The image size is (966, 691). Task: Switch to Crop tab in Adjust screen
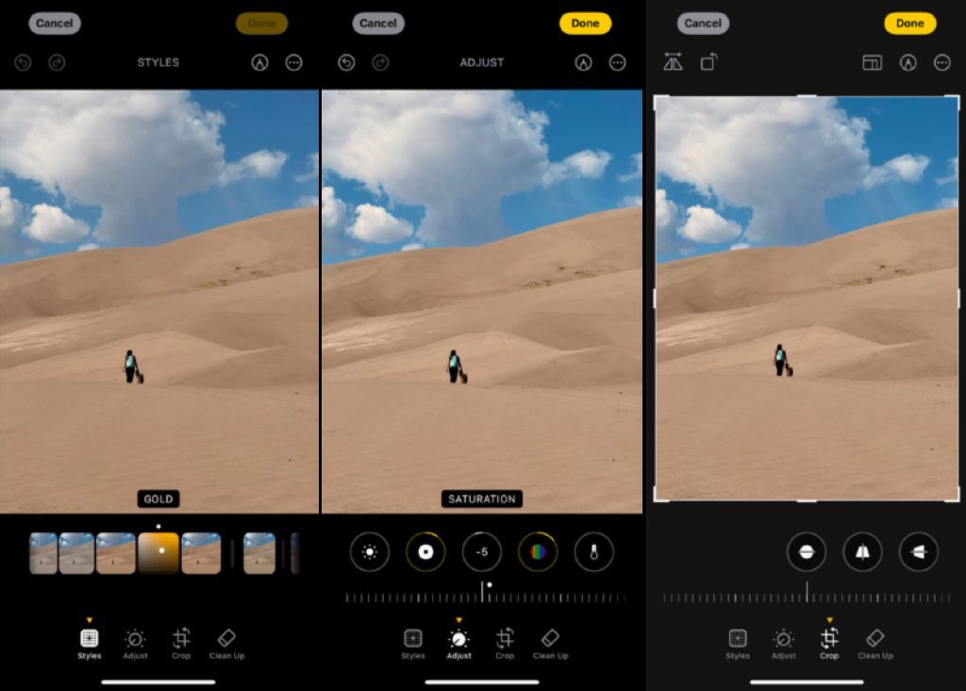click(505, 644)
